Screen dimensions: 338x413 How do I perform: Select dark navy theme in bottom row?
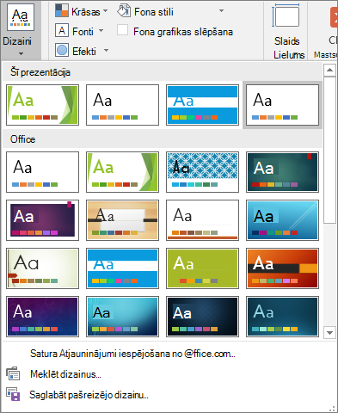[x=202, y=317]
